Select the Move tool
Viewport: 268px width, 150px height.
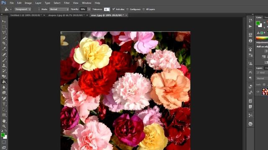coord(4,21)
